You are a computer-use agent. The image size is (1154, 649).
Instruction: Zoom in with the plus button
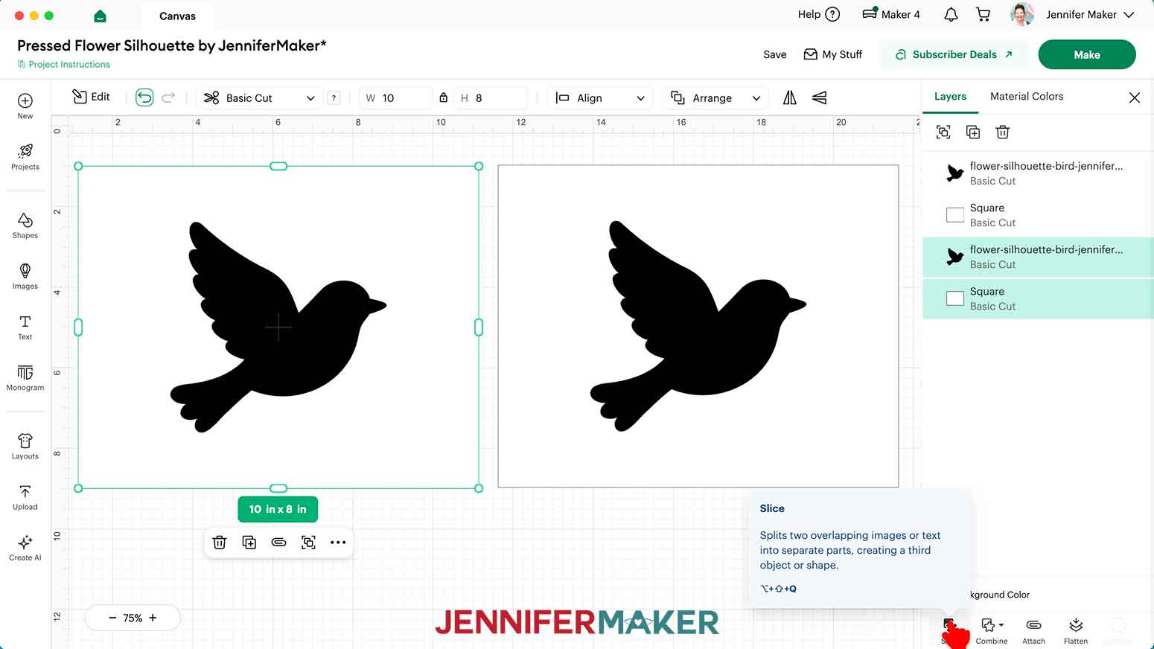153,618
